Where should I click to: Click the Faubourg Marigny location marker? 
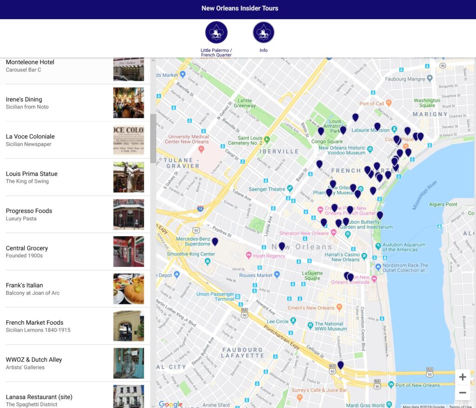[430, 78]
